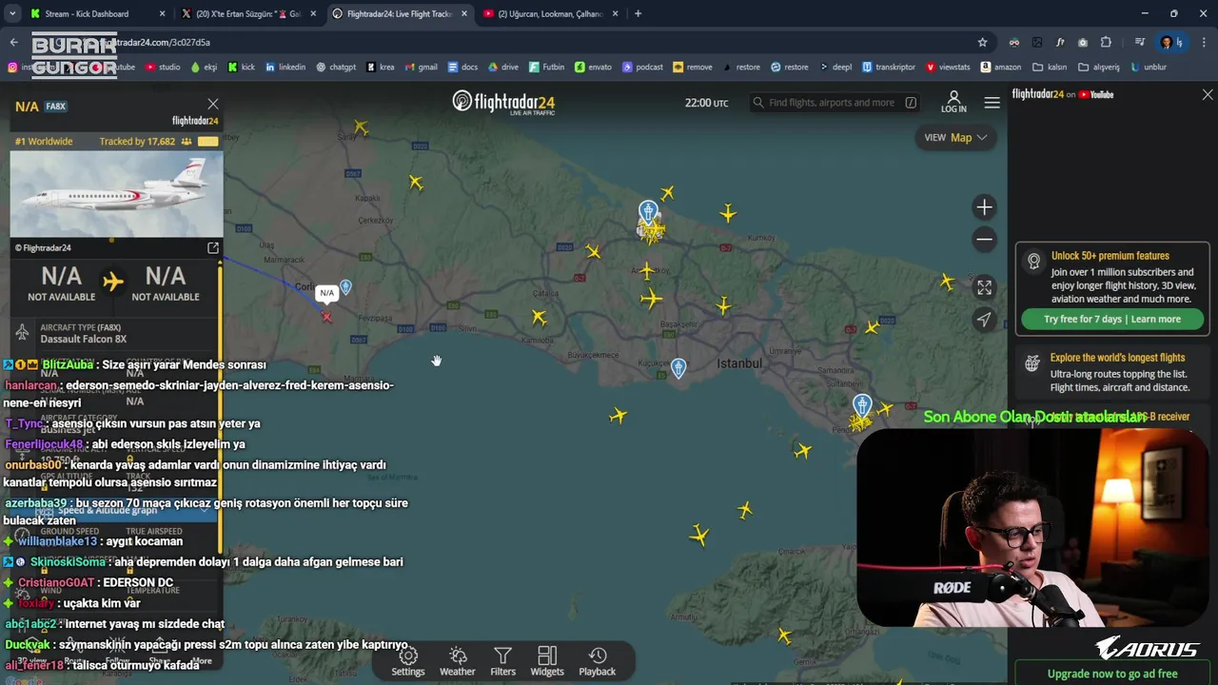
Task: Open Explore the world's longest flights card
Action: (1112, 372)
